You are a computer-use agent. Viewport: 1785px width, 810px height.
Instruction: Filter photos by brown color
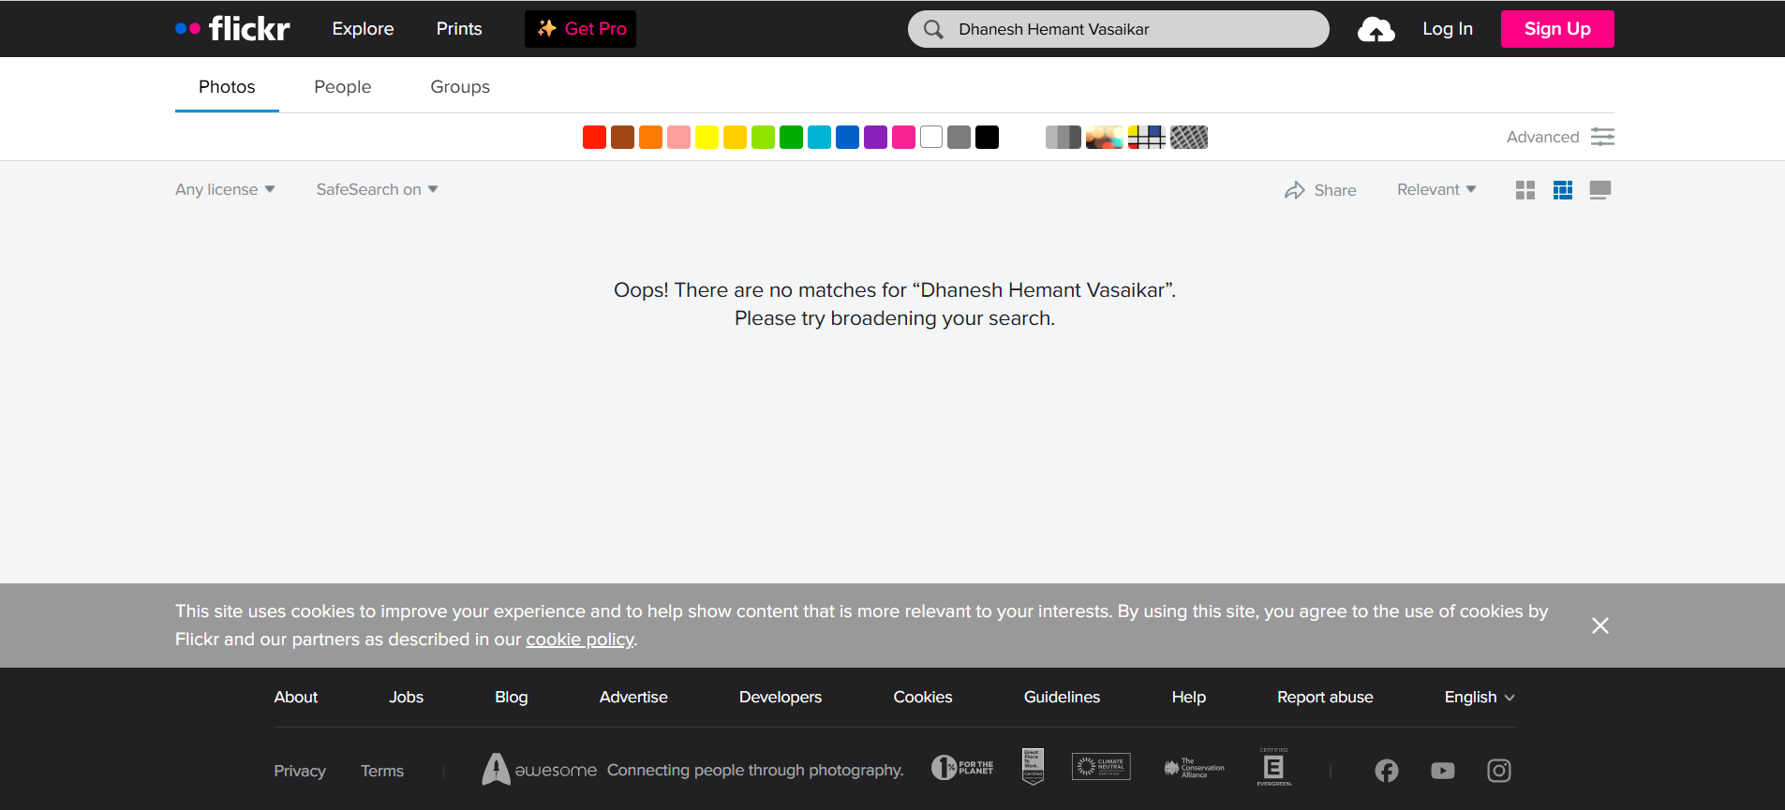click(622, 138)
